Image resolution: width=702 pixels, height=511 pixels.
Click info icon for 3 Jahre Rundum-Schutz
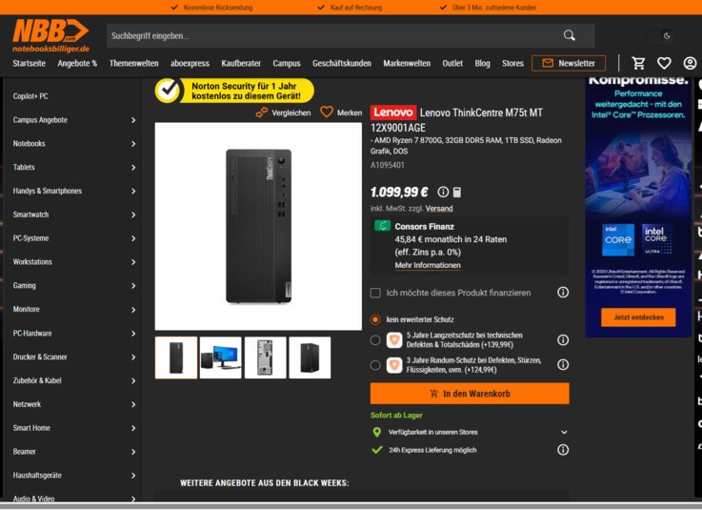(563, 364)
